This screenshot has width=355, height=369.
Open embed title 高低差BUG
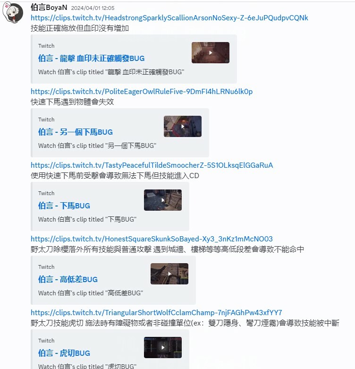coord(68,279)
